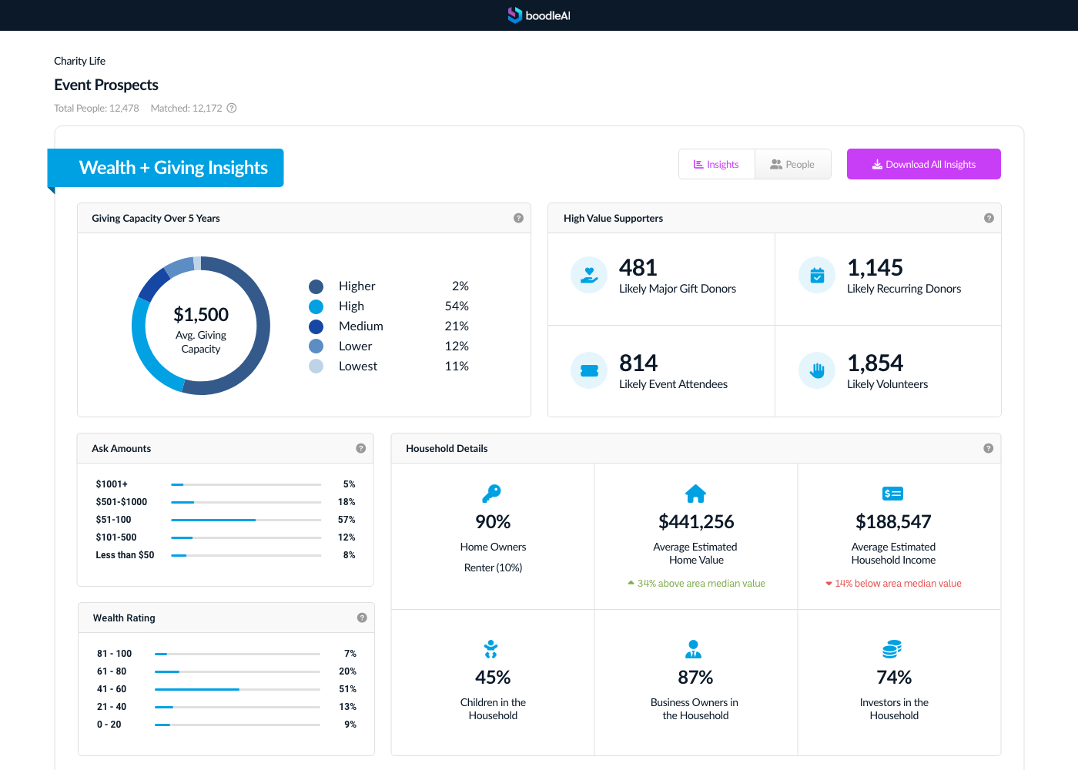The height and width of the screenshot is (770, 1078).
Task: Click '34% above area median value' text
Action: [x=701, y=584]
